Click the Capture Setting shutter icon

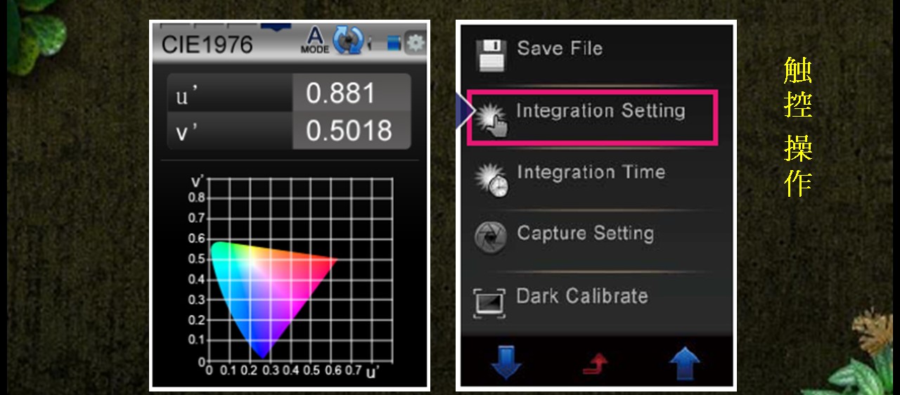pyautogui.click(x=491, y=238)
